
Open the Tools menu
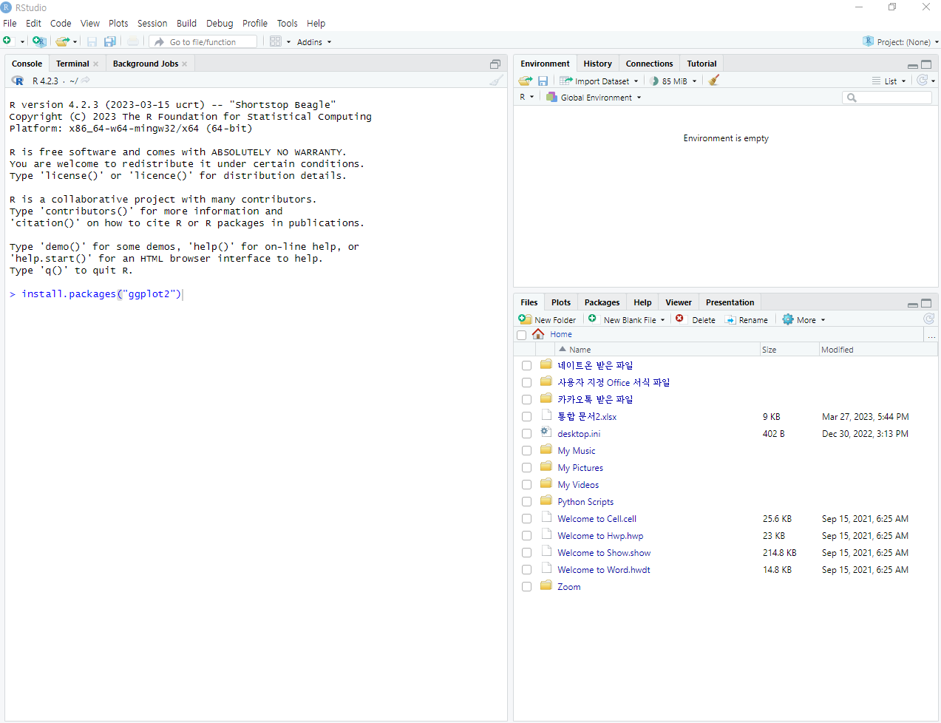tap(287, 23)
